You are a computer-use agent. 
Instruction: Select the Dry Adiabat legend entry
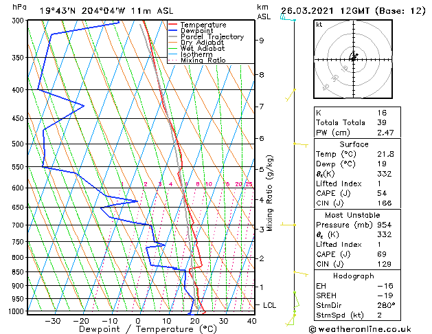pyautogui.click(x=202, y=43)
